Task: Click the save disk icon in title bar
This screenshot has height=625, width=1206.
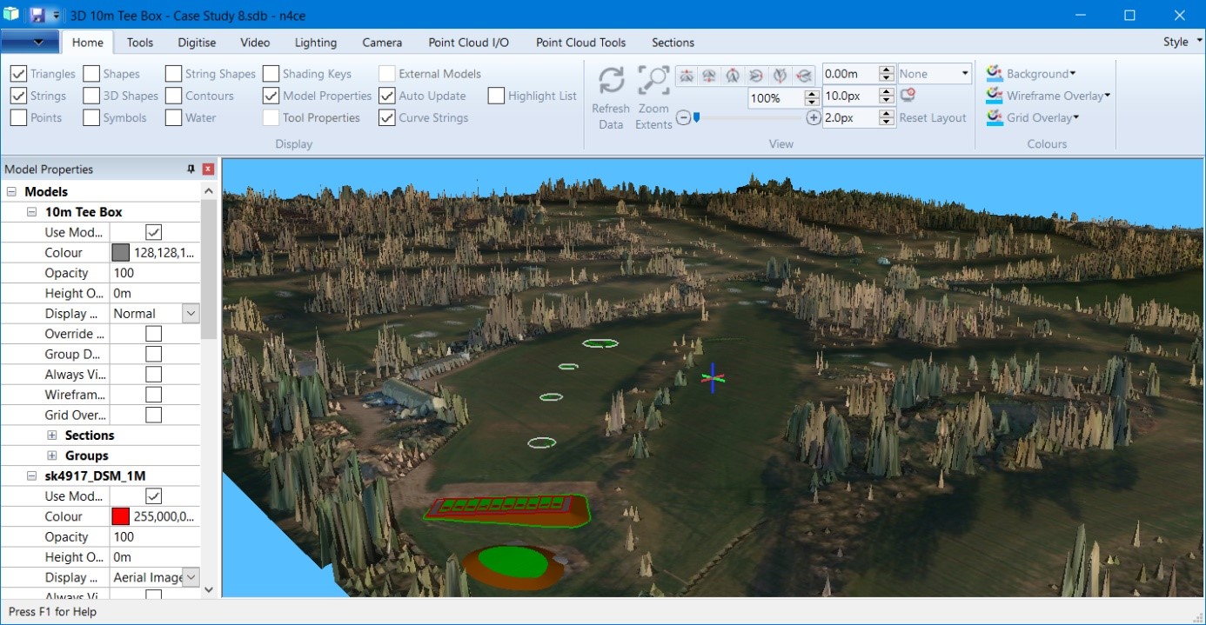Action: [x=37, y=16]
